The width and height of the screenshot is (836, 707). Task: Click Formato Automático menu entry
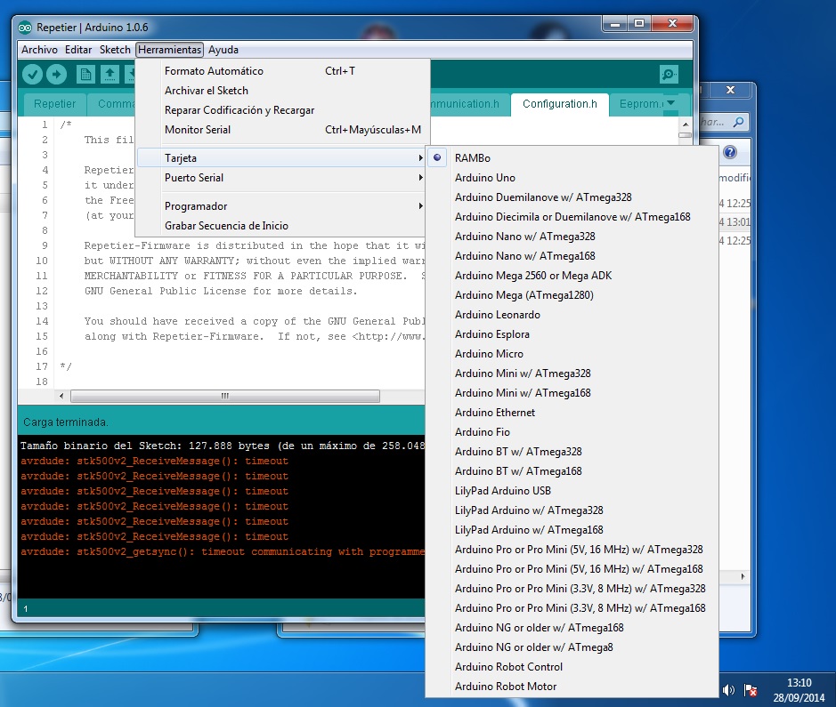click(x=214, y=71)
